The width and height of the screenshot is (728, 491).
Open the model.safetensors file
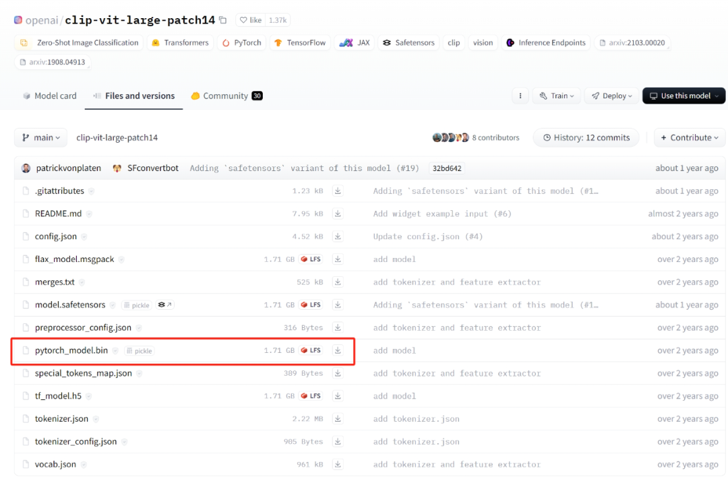point(70,304)
